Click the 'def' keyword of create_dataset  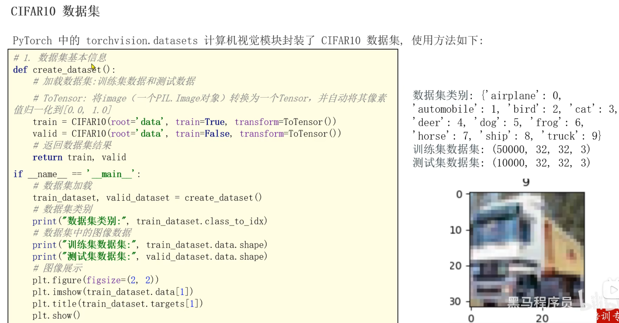coord(20,70)
